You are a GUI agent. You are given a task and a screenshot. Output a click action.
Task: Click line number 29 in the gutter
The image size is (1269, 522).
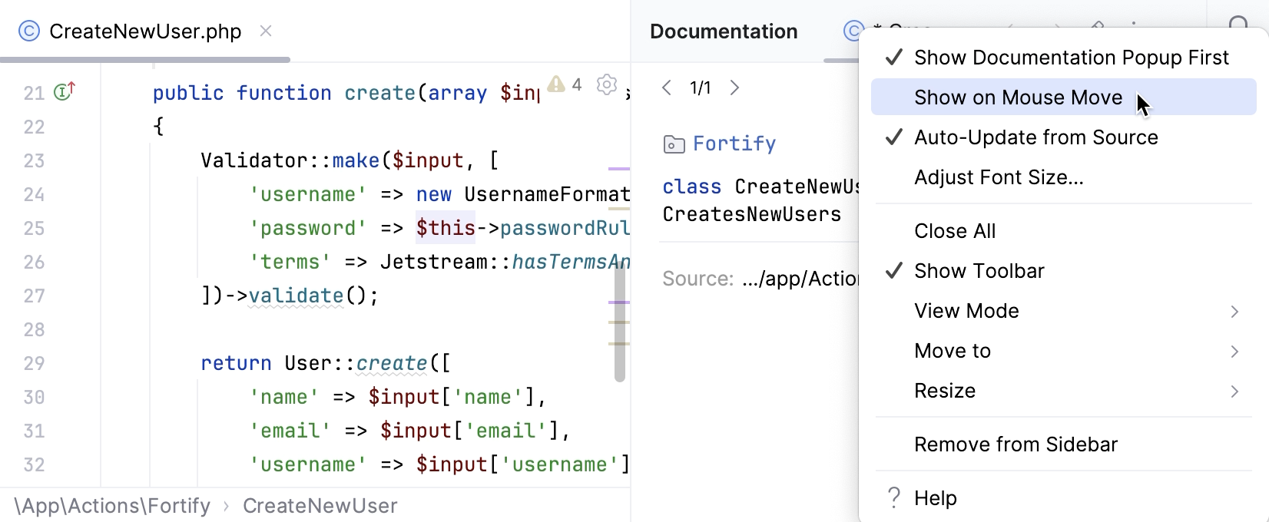pos(34,363)
